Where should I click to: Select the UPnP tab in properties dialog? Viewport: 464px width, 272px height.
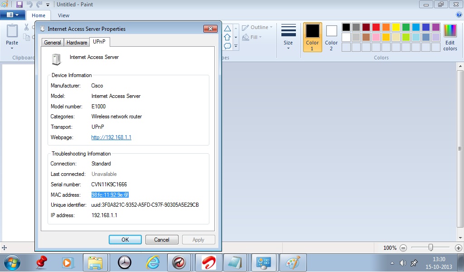tap(99, 42)
